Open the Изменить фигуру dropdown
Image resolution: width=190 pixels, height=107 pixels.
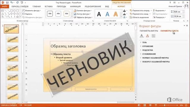tap(32, 11)
